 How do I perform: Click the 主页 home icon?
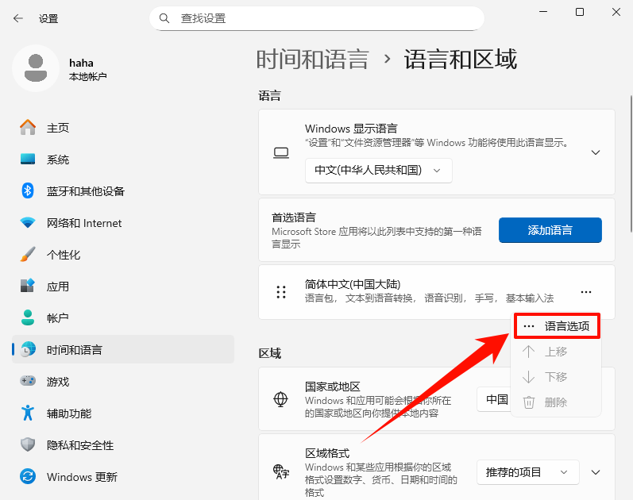(28, 128)
